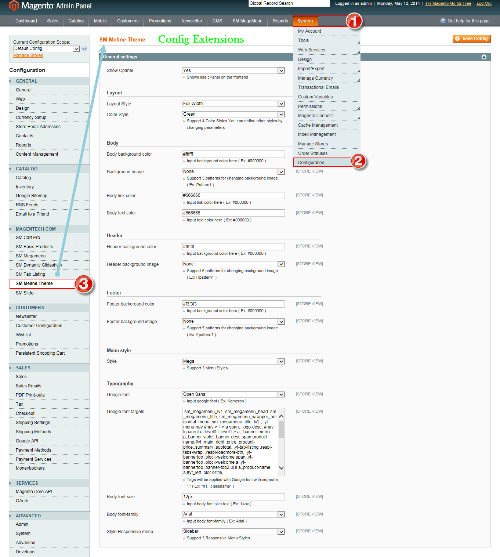
Task: Open the Footer background image dropdown
Action: (x=233, y=322)
